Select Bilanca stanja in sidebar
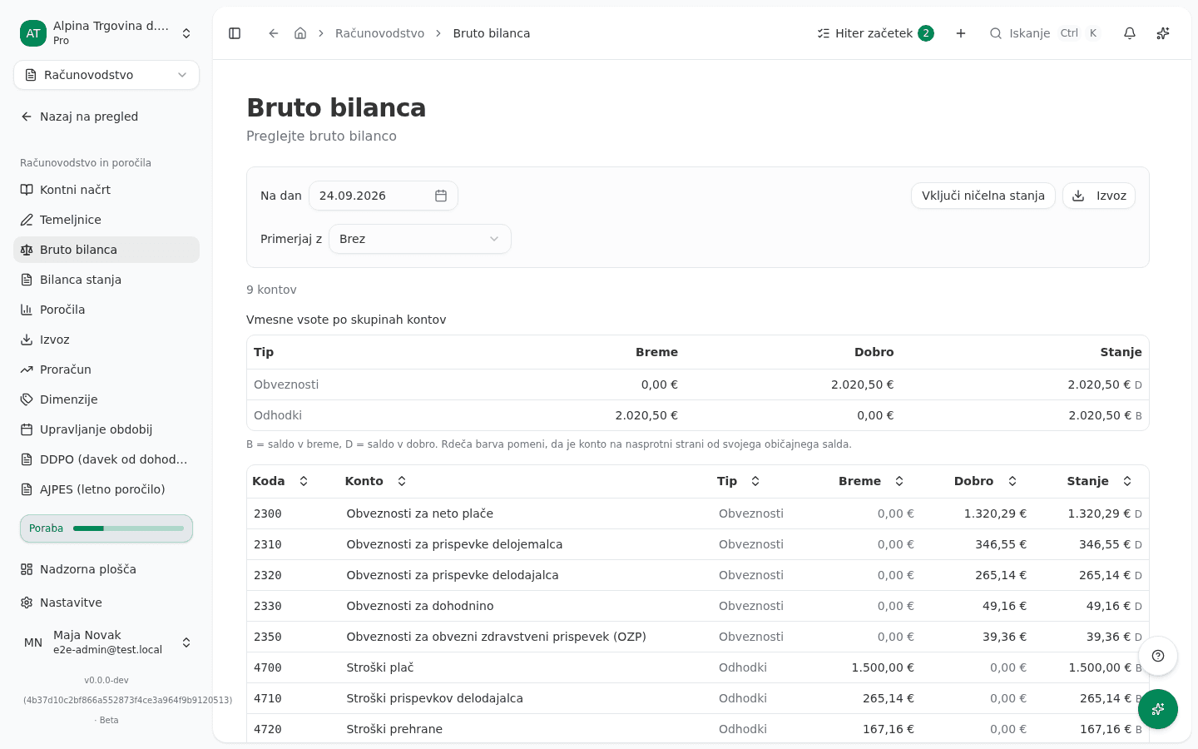The width and height of the screenshot is (1198, 749). 106,280
